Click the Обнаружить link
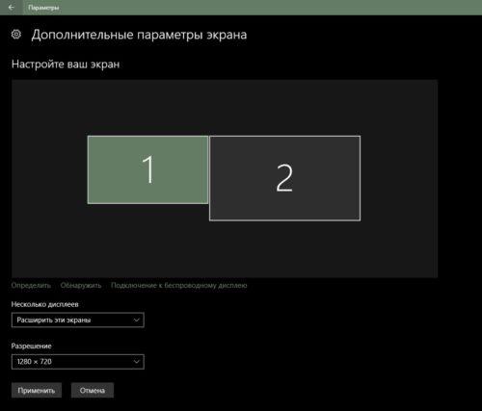The width and height of the screenshot is (482, 411). point(81,285)
